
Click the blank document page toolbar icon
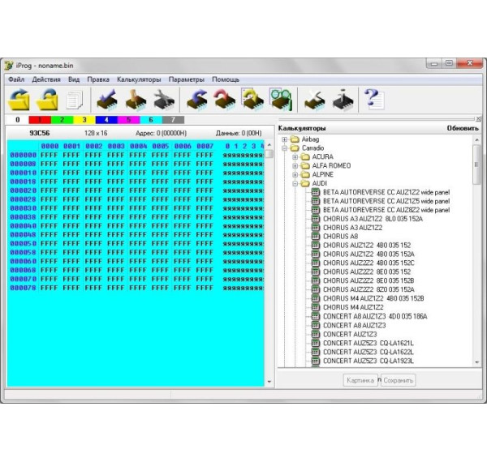pos(75,101)
